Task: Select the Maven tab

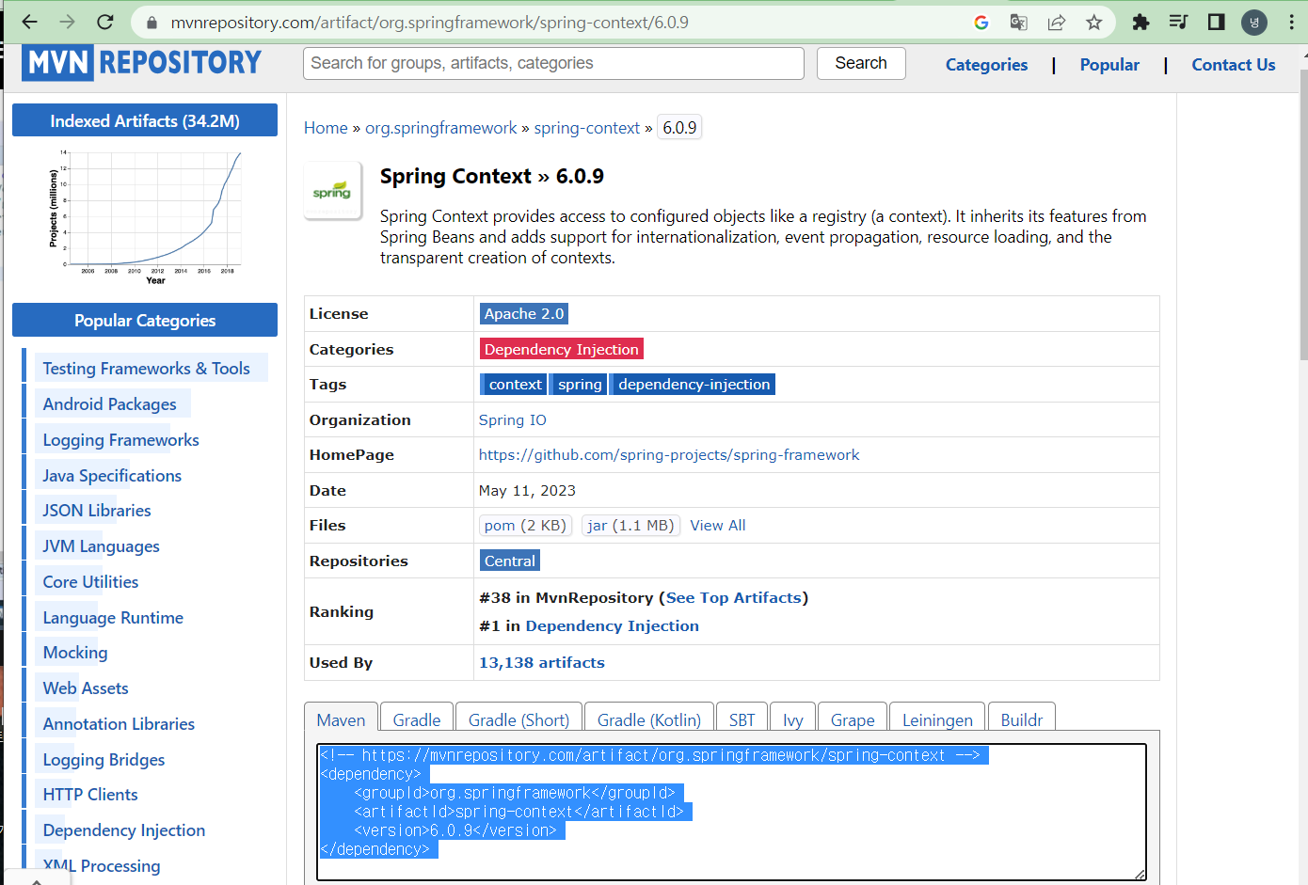Action: (x=341, y=719)
